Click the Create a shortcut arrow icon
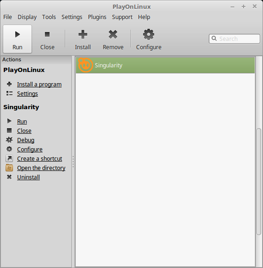 [9, 158]
